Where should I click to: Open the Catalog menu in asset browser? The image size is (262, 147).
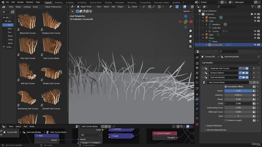27,7
